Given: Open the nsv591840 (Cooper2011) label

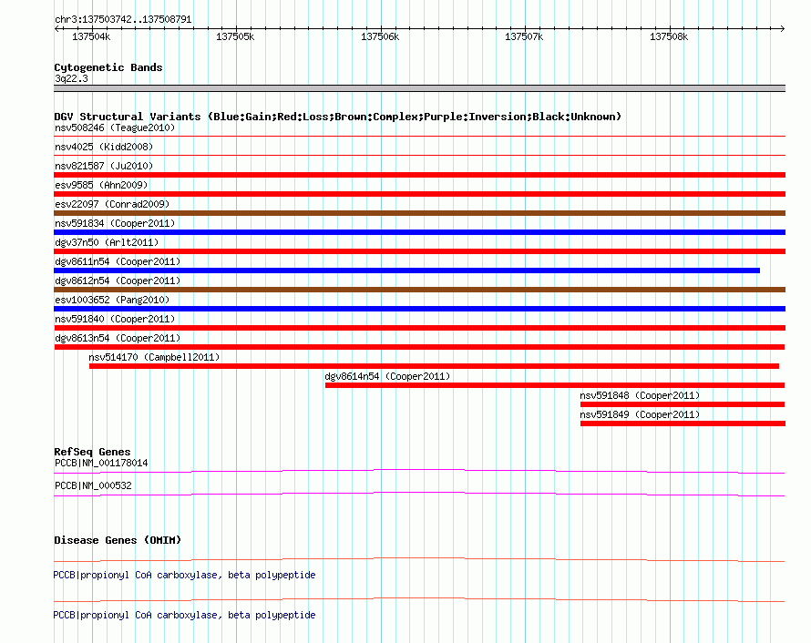Looking at the screenshot, I should [115, 319].
